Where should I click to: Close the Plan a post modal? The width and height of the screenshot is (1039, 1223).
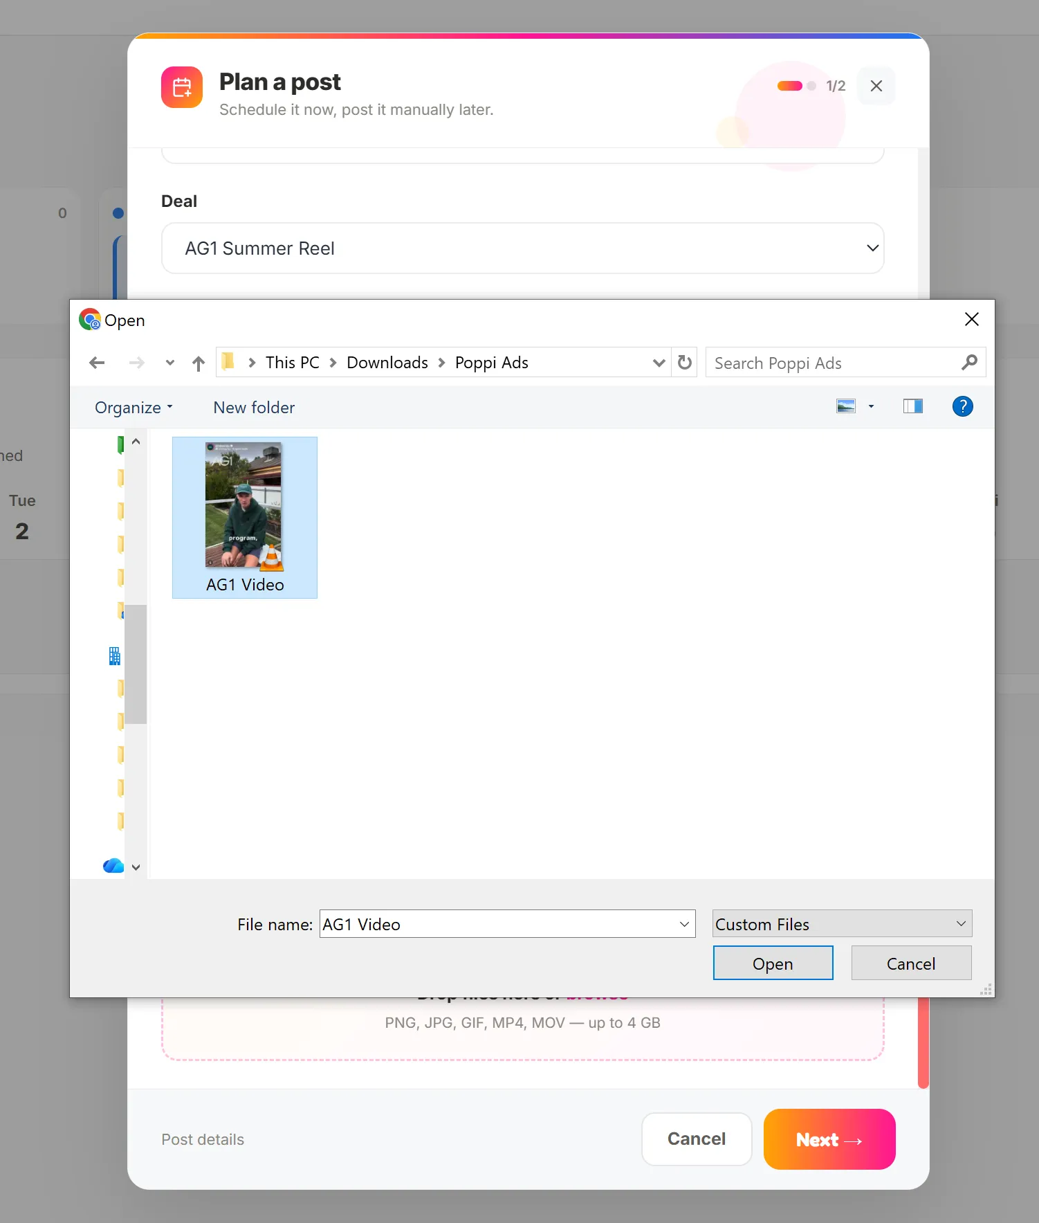tap(876, 86)
